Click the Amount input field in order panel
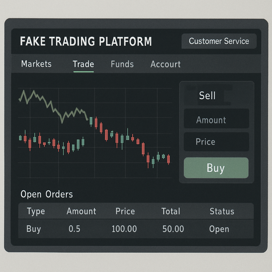Image resolution: width=272 pixels, height=272 pixels. pos(216,120)
